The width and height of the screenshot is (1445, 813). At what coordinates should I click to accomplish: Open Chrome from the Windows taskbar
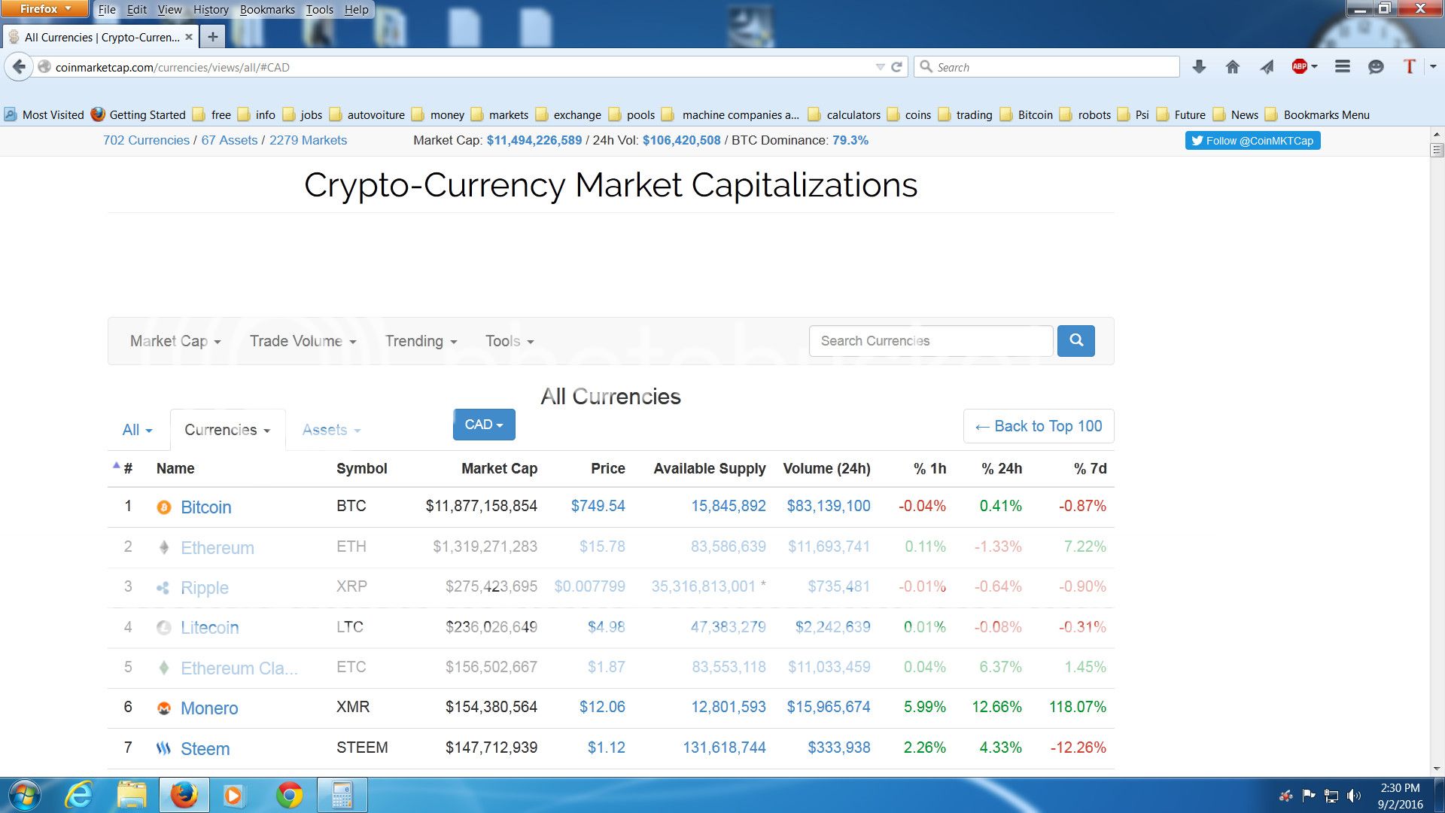tap(289, 795)
